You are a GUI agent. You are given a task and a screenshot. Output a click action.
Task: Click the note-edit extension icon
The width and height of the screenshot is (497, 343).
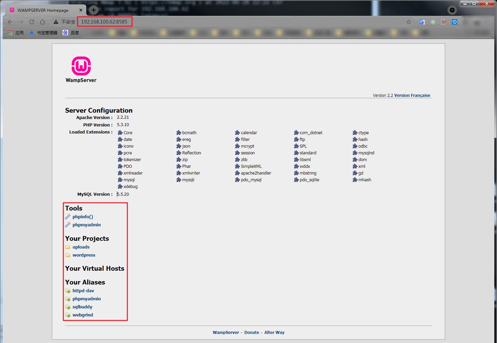[x=444, y=22]
